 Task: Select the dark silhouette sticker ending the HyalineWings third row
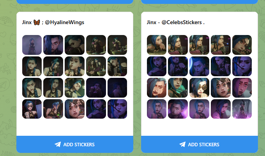pos(117,88)
